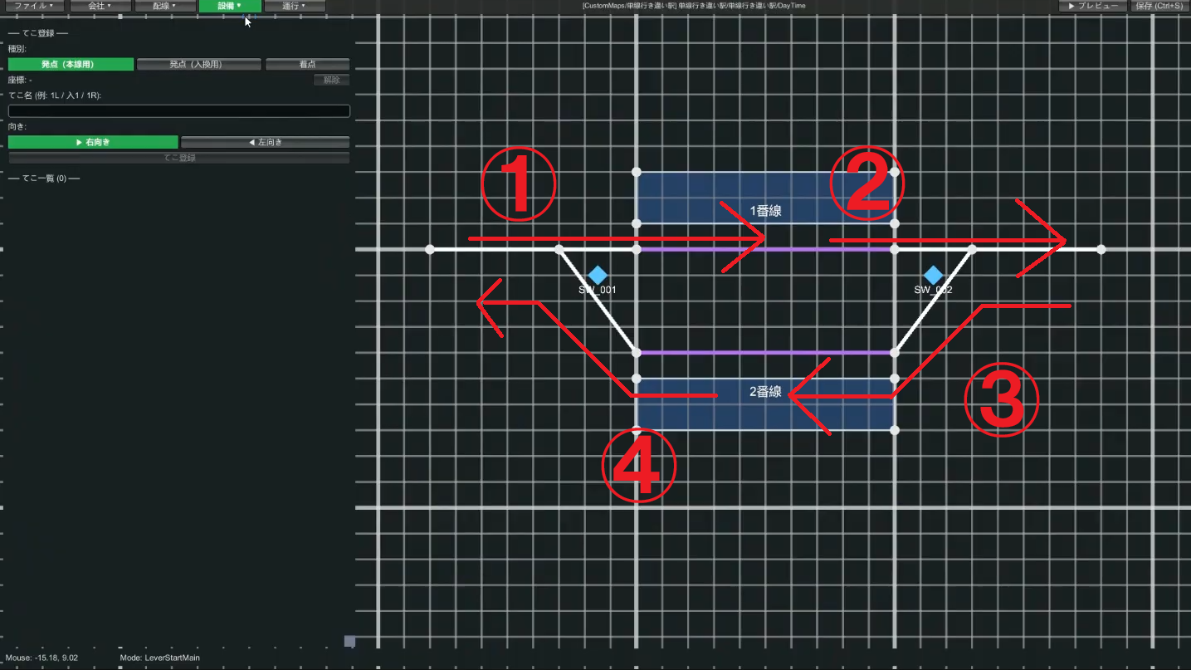Open the ファイル dropdown menu
The width and height of the screenshot is (1191, 670).
click(x=35, y=6)
